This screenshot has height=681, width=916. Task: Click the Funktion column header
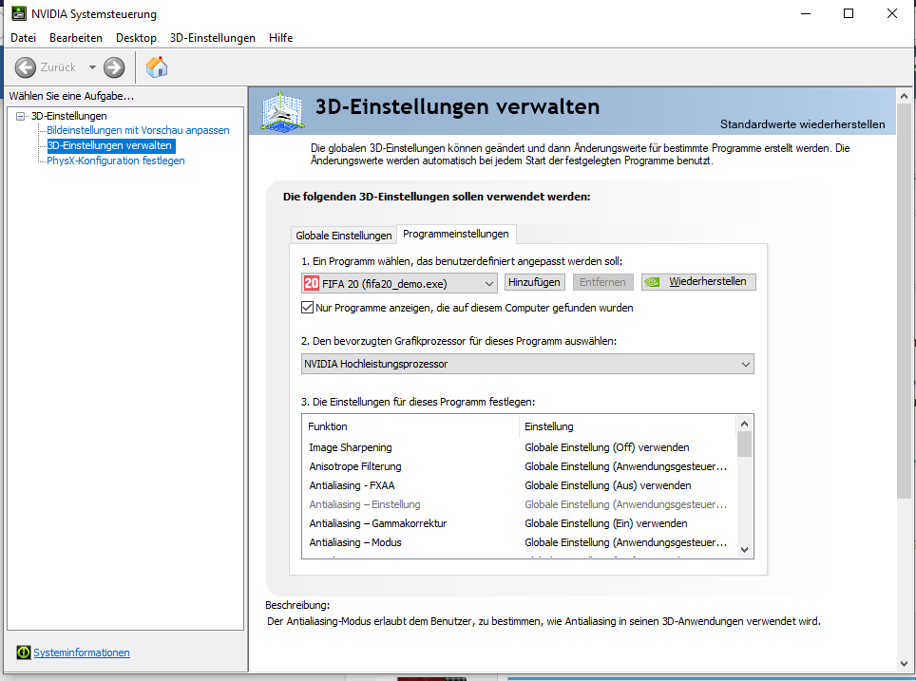[410, 426]
